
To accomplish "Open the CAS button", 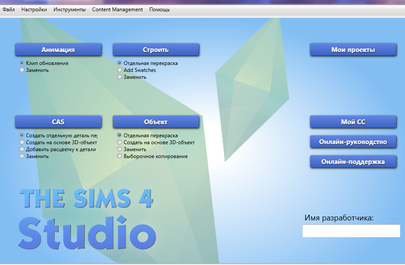I will click(58, 122).
